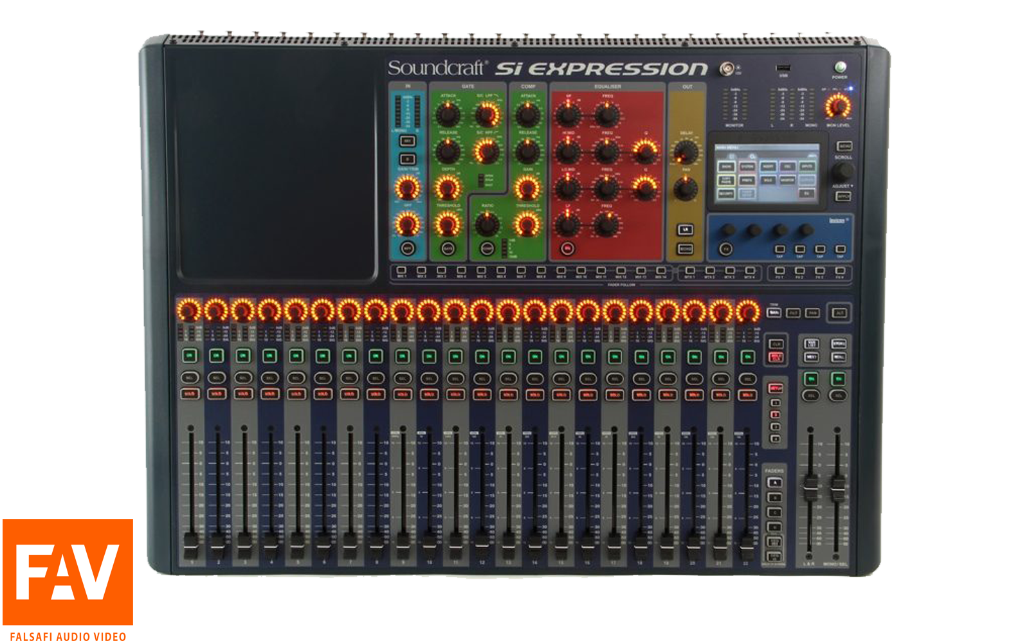
Task: Click the round FX button in the Lexicon panel
Action: tap(726, 249)
